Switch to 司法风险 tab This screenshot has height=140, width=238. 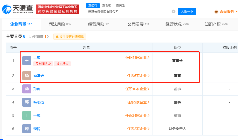pyautogui.click(x=60, y=24)
